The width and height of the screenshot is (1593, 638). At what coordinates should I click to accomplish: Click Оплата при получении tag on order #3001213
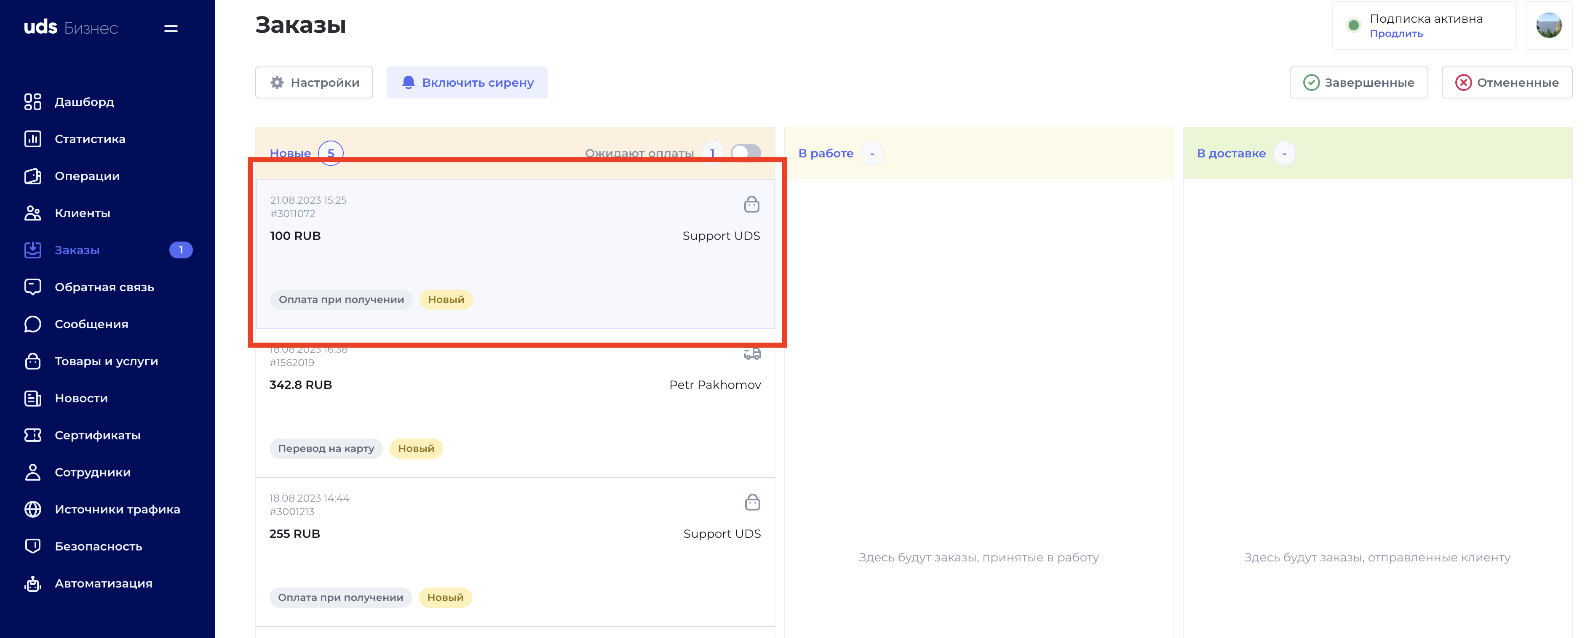341,597
